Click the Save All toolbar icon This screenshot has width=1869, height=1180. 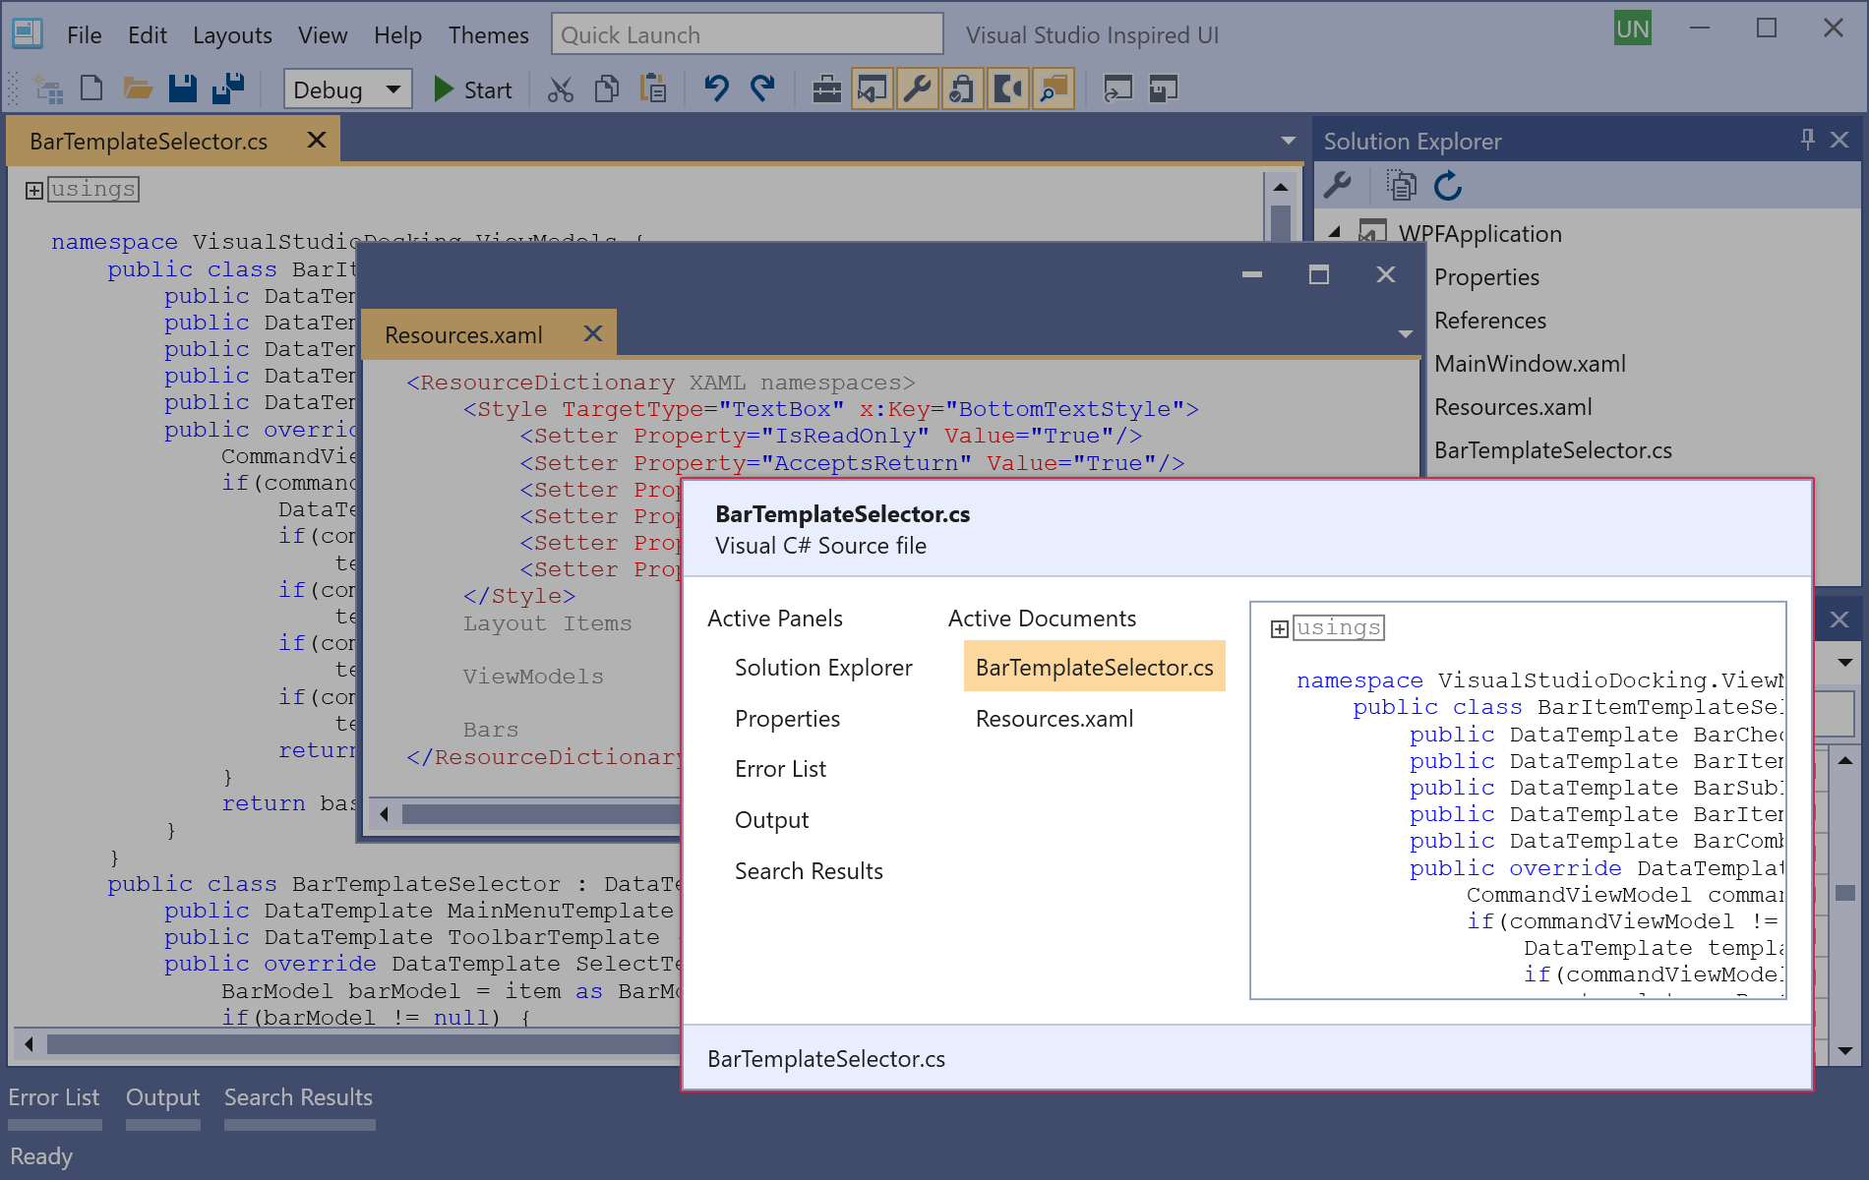point(228,89)
